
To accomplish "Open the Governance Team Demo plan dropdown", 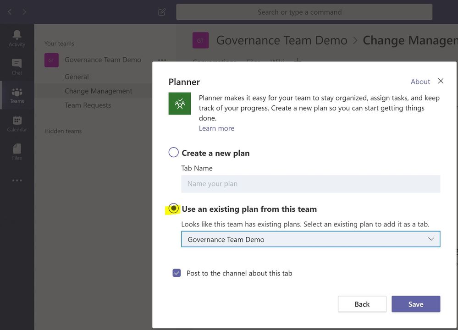I will [x=310, y=239].
